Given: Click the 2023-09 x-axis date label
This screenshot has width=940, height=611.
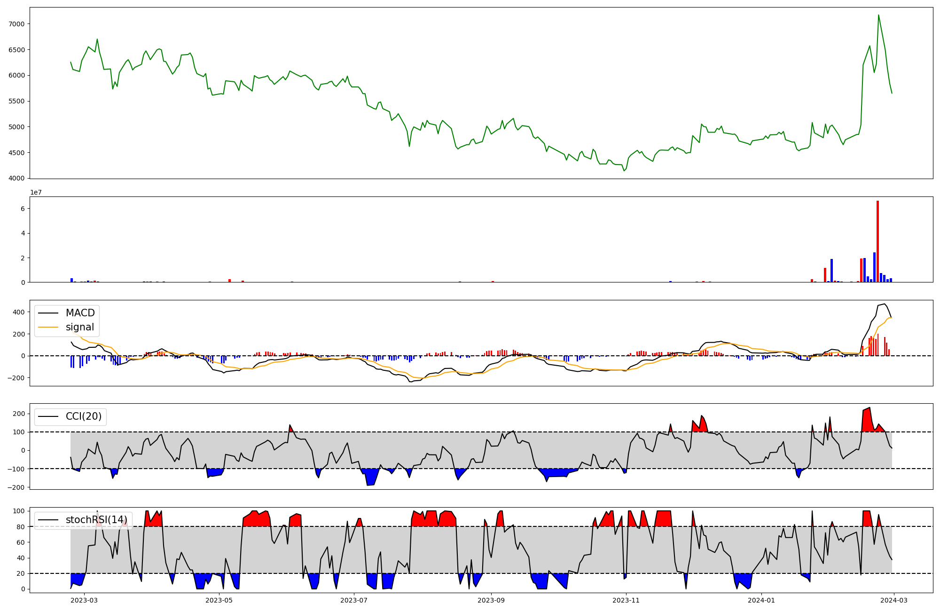Looking at the screenshot, I should [492, 600].
